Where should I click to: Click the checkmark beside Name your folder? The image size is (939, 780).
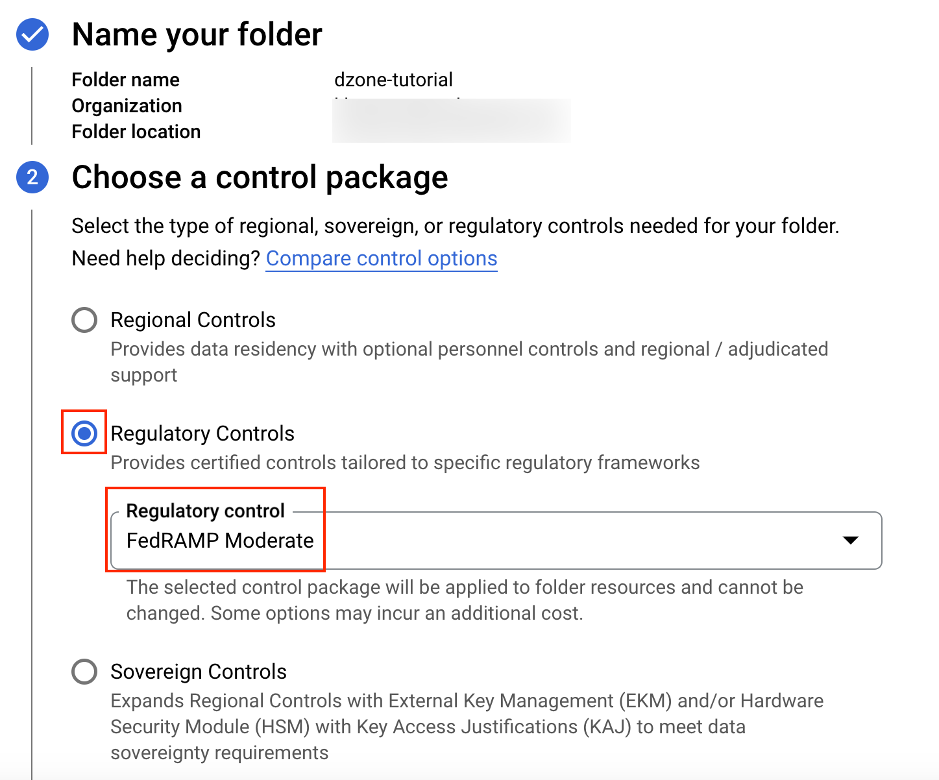point(31,35)
